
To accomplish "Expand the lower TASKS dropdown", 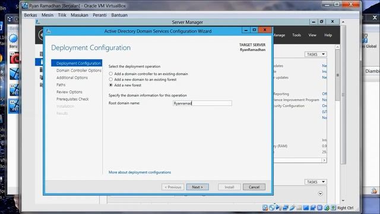I will [315, 182].
